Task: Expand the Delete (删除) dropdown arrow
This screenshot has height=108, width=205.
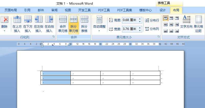Action: tap(4, 31)
